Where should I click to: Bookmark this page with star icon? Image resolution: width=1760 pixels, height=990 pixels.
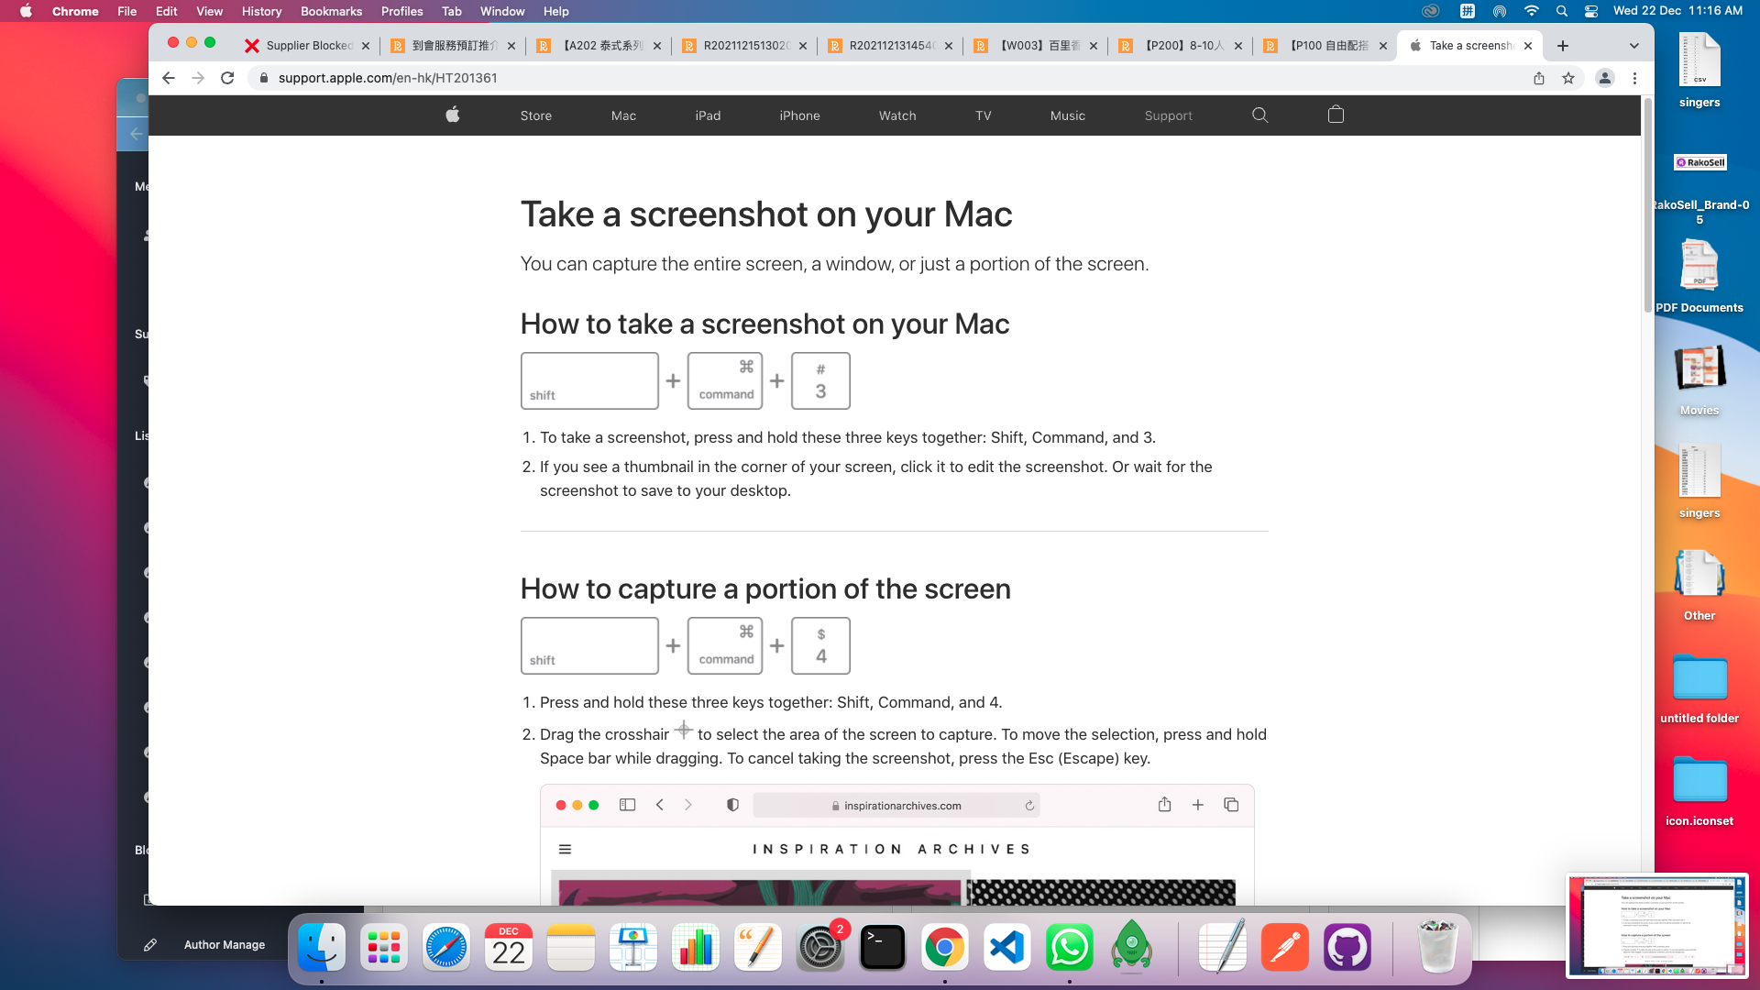point(1568,78)
